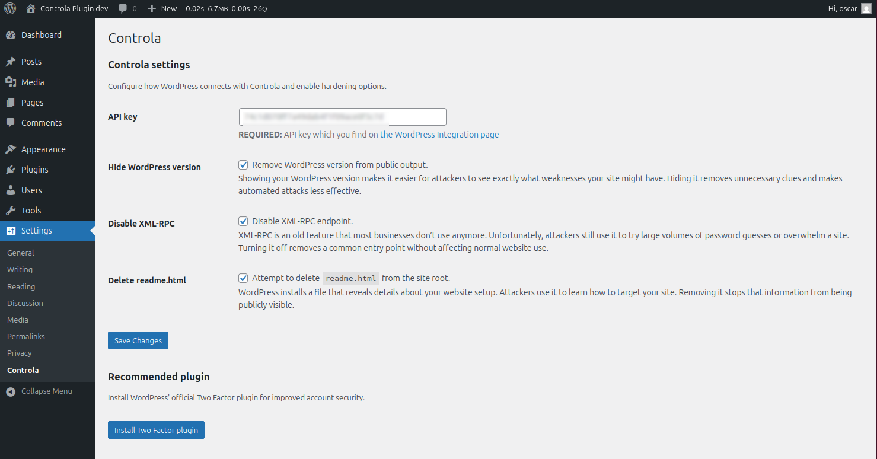This screenshot has width=877, height=459.
Task: Open Plugins menu item
Action: coord(47,170)
